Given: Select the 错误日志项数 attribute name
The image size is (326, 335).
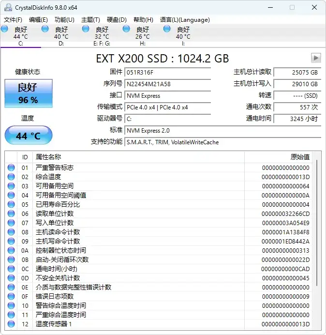Looking at the screenshot, I should click(55, 296).
